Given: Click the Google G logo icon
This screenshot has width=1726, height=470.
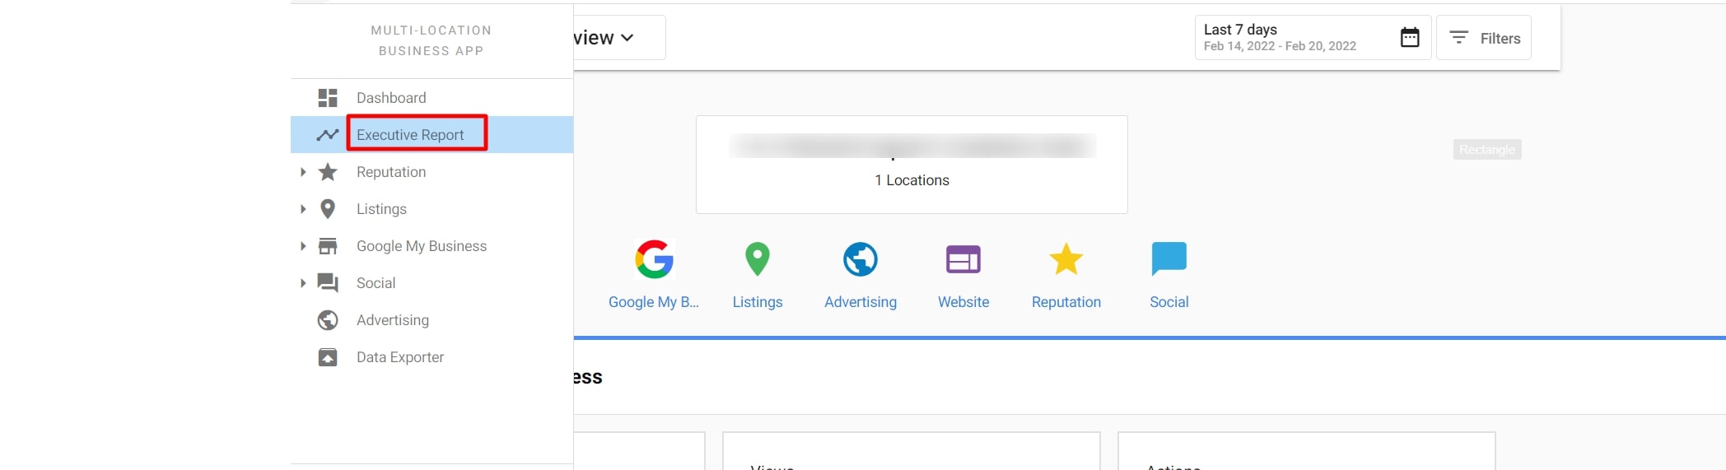Looking at the screenshot, I should coord(655,260).
